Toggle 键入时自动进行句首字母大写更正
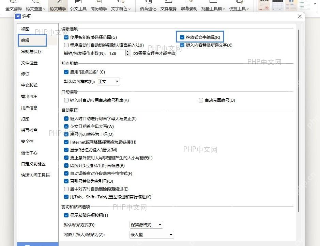This screenshot has height=246, width=320. 66,119
